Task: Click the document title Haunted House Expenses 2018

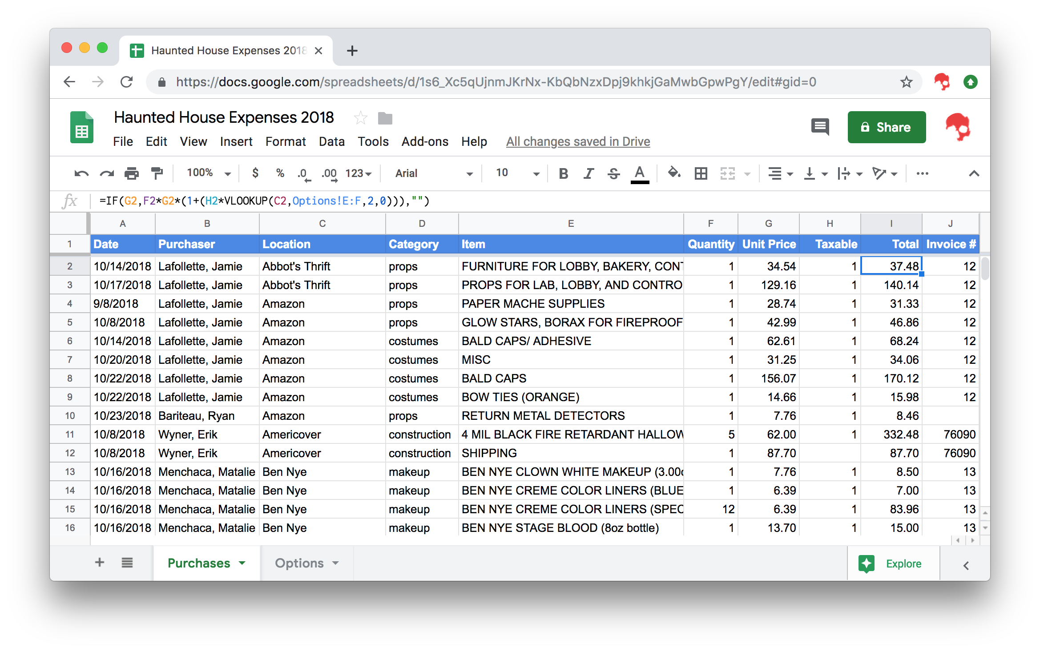Action: pos(224,117)
